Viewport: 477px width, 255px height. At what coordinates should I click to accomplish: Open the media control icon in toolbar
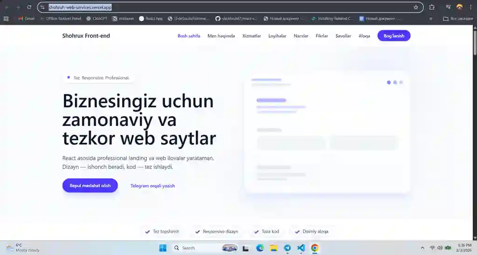point(448,7)
